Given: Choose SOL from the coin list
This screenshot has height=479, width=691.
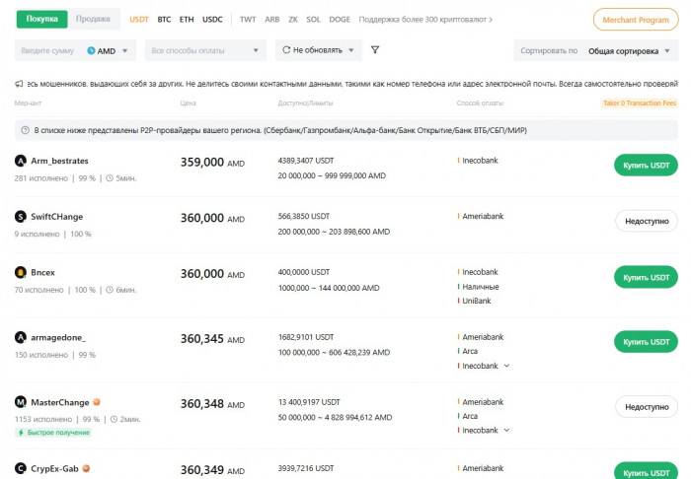Looking at the screenshot, I should pyautogui.click(x=313, y=20).
